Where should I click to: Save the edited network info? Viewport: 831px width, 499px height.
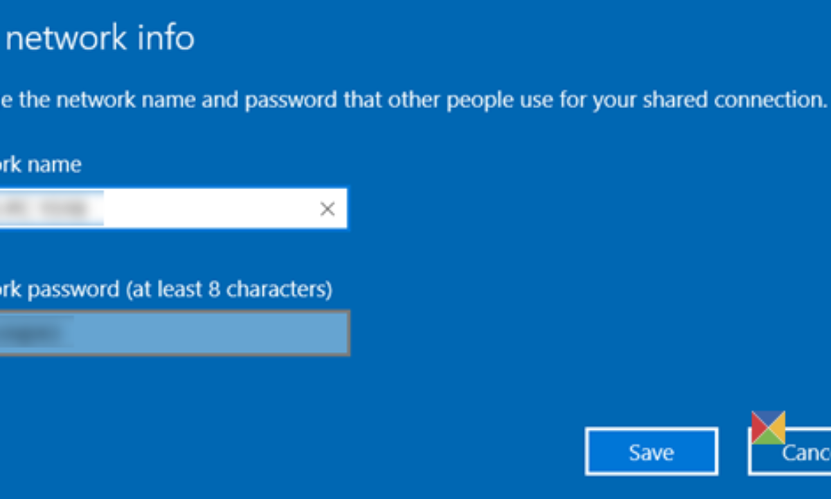point(651,452)
